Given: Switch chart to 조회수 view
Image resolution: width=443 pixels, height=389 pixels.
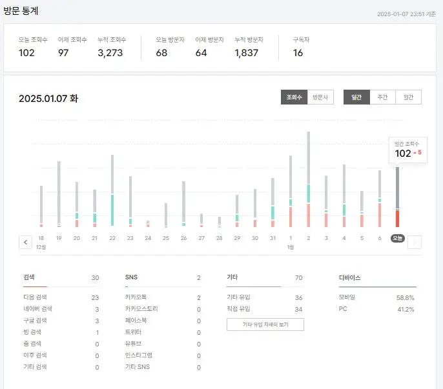Looking at the screenshot, I should pyautogui.click(x=294, y=97).
